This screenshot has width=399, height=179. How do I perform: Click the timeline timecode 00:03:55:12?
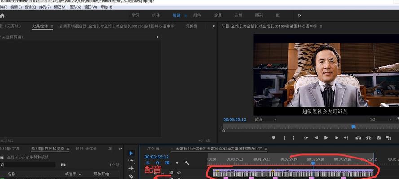157,157
